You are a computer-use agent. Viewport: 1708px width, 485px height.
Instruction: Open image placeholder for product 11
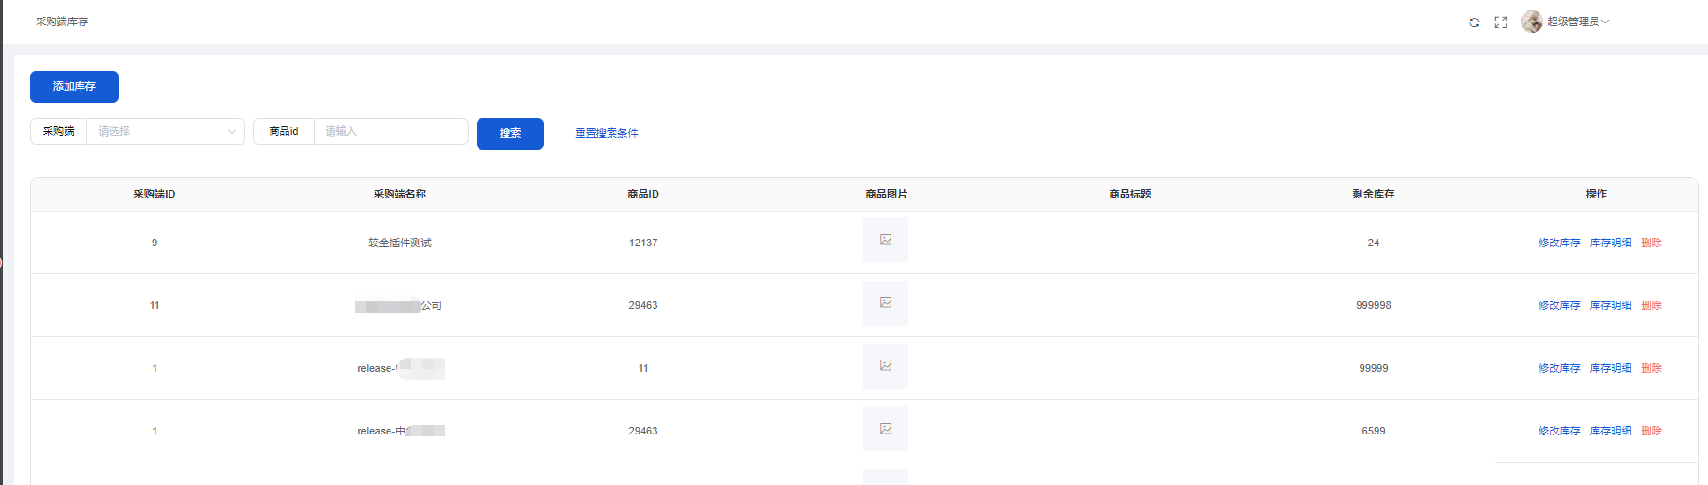coord(886,366)
